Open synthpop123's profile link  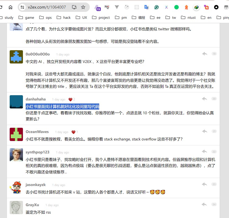[x=37, y=152]
